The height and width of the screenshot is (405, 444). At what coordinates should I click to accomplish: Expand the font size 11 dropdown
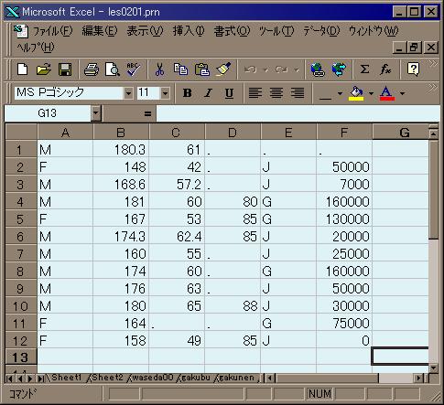(x=165, y=93)
